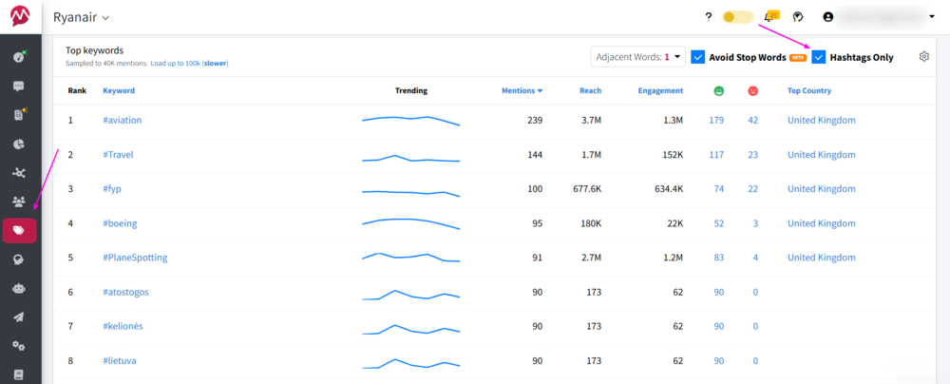
Task: Click the user account avatar icon
Action: point(828,17)
